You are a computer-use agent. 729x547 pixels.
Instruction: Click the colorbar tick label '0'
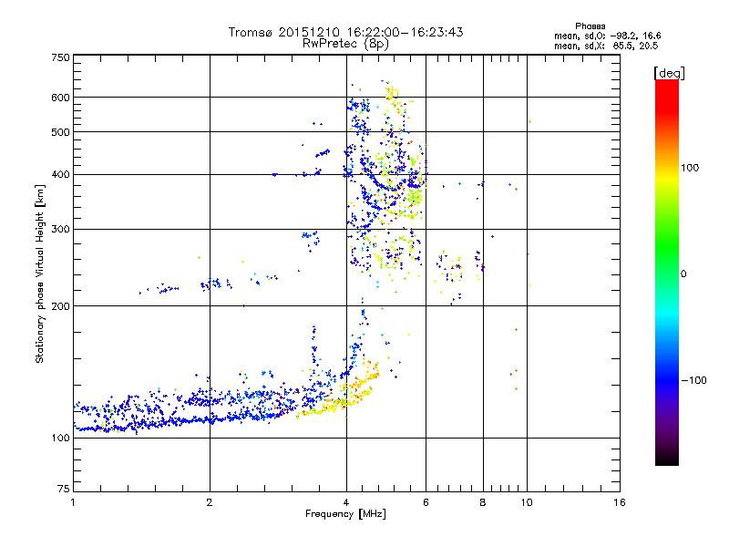683,274
